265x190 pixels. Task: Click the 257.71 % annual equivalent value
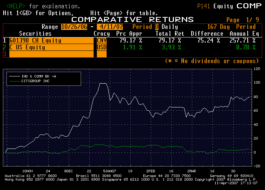point(243,40)
